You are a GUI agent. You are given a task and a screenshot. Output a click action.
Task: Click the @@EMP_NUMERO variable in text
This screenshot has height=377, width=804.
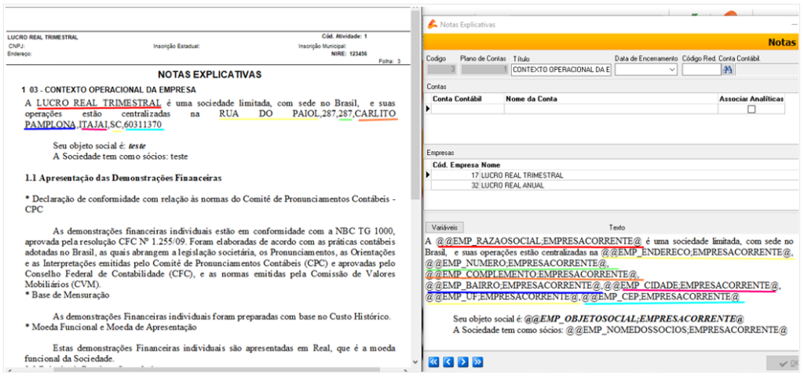coord(517,263)
